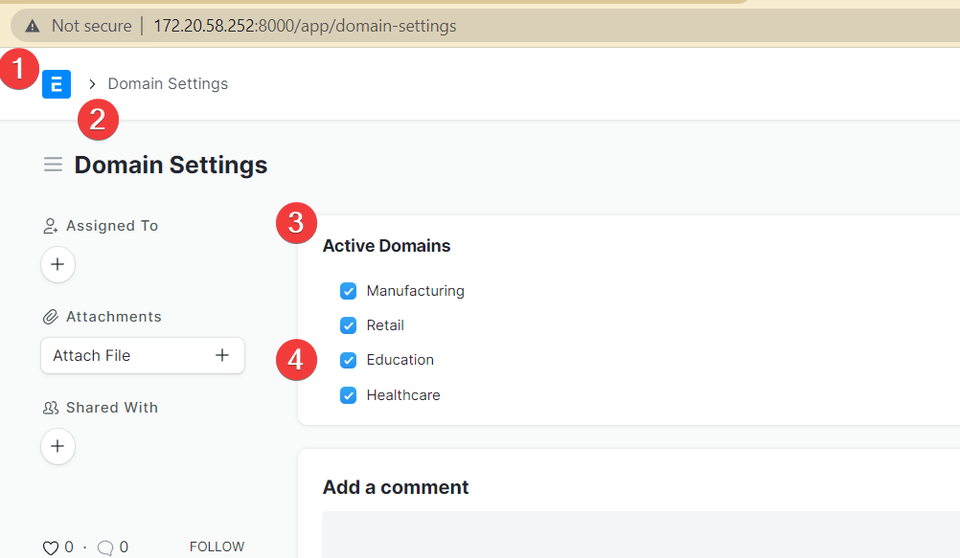This screenshot has width=960, height=558.
Task: Click the Shared With people icon
Action: coord(50,407)
